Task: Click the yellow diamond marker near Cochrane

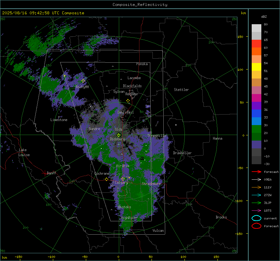Action: coord(106,179)
